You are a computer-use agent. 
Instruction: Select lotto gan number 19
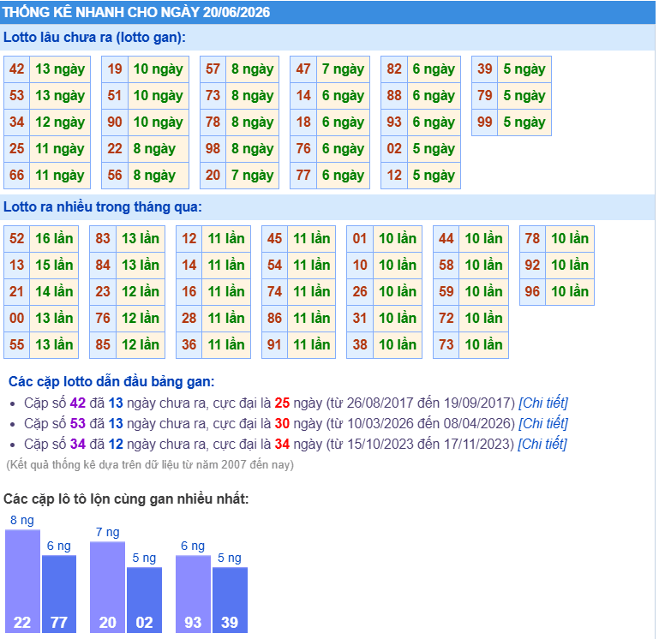point(115,69)
